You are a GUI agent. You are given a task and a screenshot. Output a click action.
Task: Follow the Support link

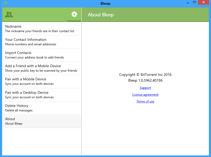[x=145, y=88]
